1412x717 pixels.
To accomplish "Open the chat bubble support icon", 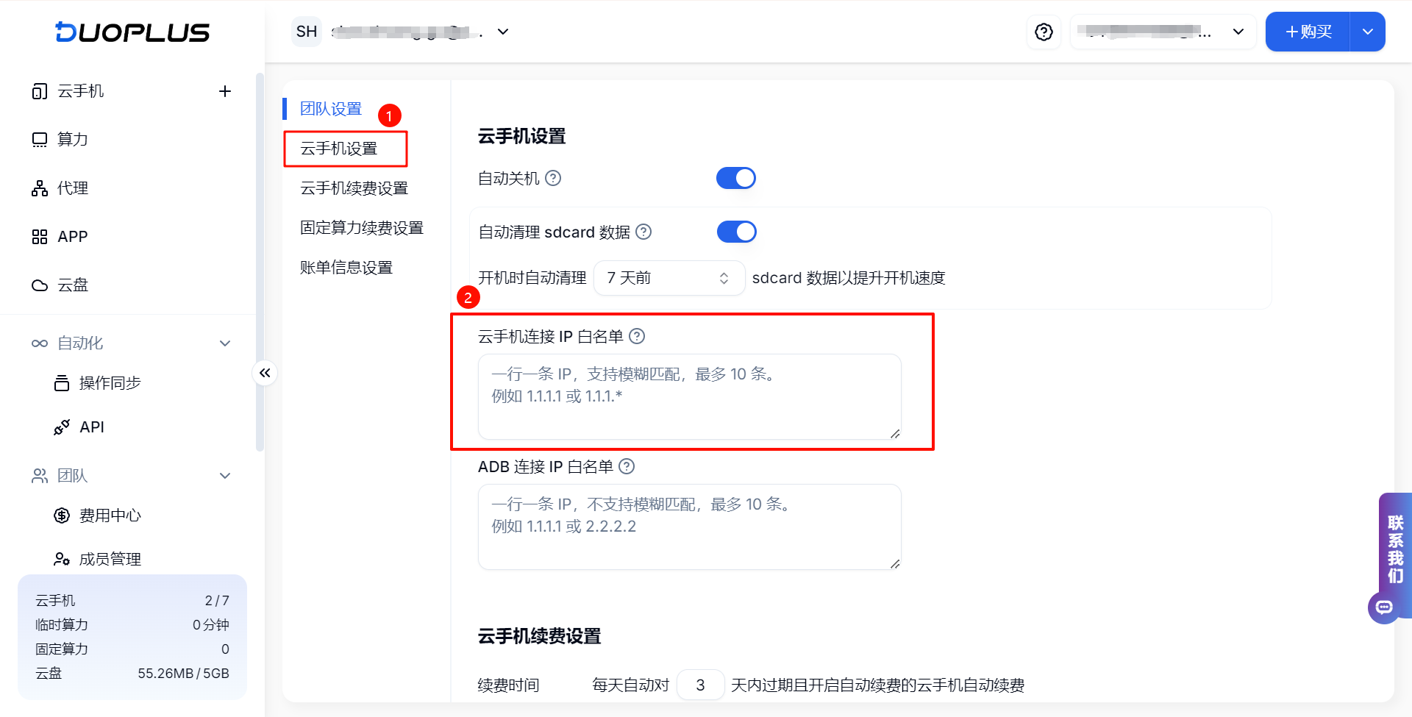I will click(x=1384, y=607).
